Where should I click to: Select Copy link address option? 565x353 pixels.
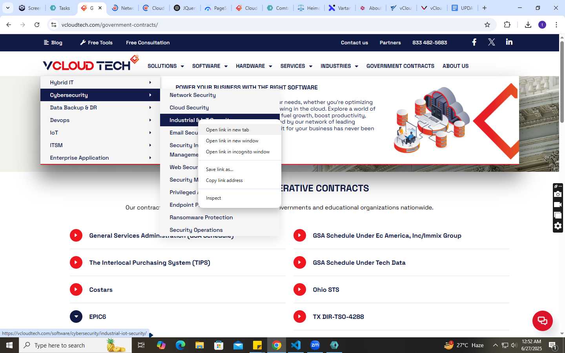point(240,180)
